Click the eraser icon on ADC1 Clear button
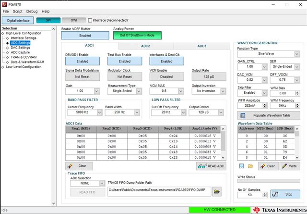Image resolution: width=307 pixels, height=214 pixels. click(x=70, y=166)
